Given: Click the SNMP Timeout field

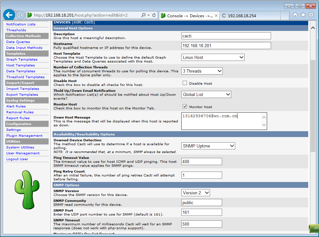Looking at the screenshot, I should coord(202,224).
